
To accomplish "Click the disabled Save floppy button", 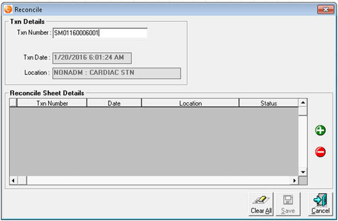I will click(x=288, y=204).
